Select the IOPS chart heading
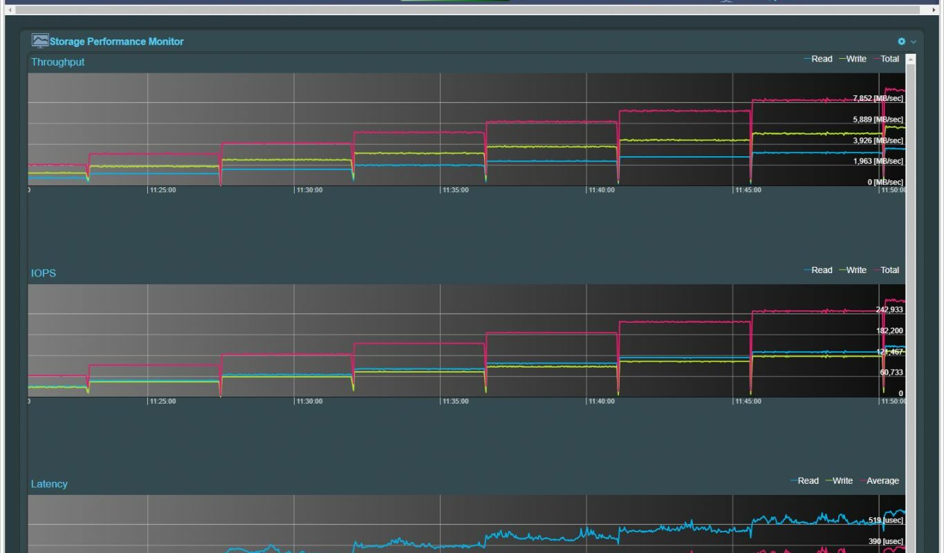The height and width of the screenshot is (553, 944). coord(44,273)
